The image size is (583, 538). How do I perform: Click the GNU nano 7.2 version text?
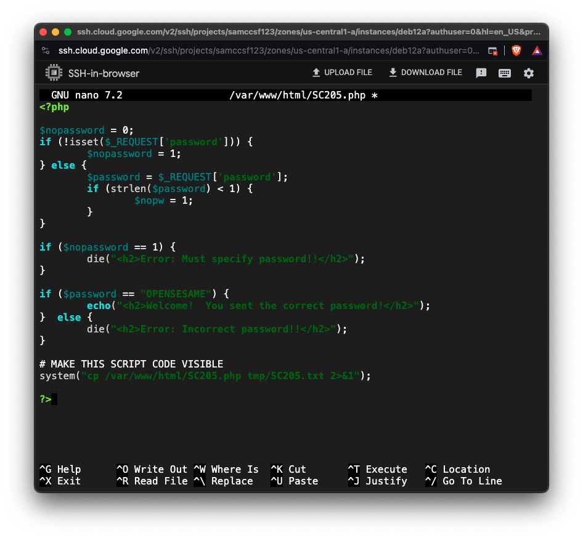click(87, 95)
